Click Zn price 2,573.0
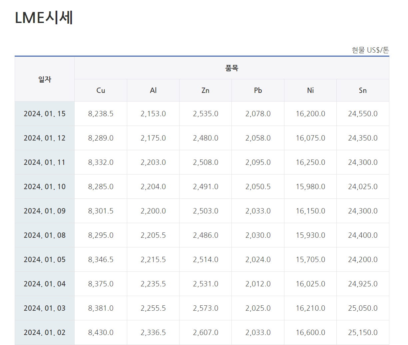This screenshot has height=345, width=408. pos(205,308)
